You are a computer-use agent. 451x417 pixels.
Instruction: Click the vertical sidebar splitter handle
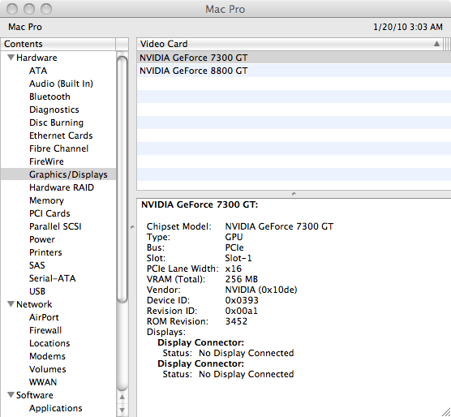pyautogui.click(x=132, y=227)
